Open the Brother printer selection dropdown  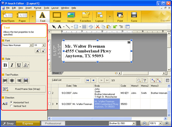click(x=134, y=123)
